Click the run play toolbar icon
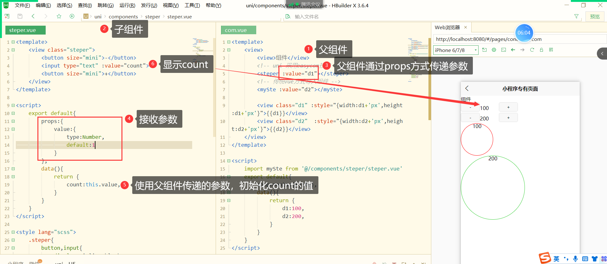Viewport: 607px width, 264px height. pyautogui.click(x=72, y=16)
